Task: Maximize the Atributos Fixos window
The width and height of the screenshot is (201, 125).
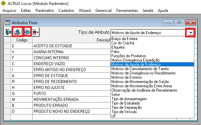Action: coord(179,22)
